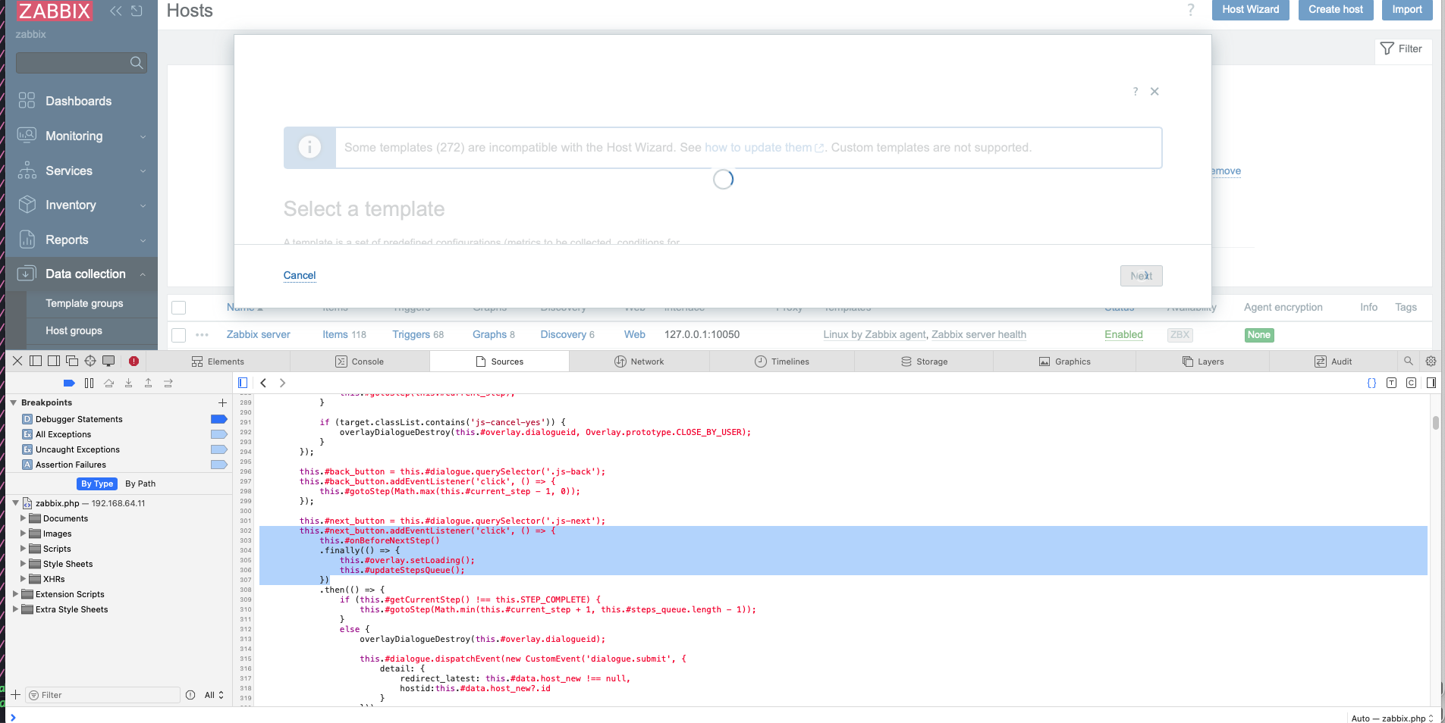Switch to the Audit tab

point(1333,361)
